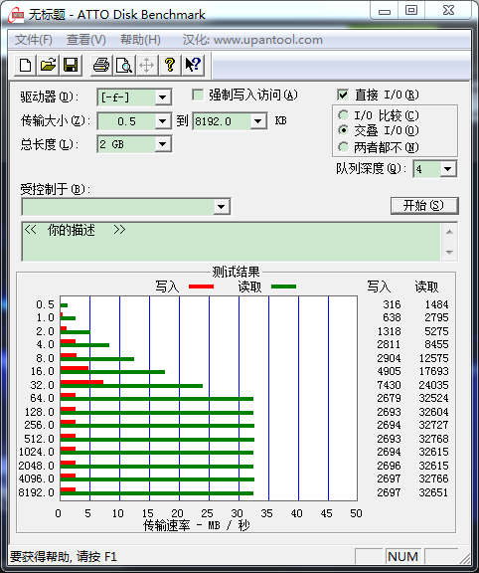Select the 交叠 I/O radio button
479x573 pixels.
tap(343, 130)
